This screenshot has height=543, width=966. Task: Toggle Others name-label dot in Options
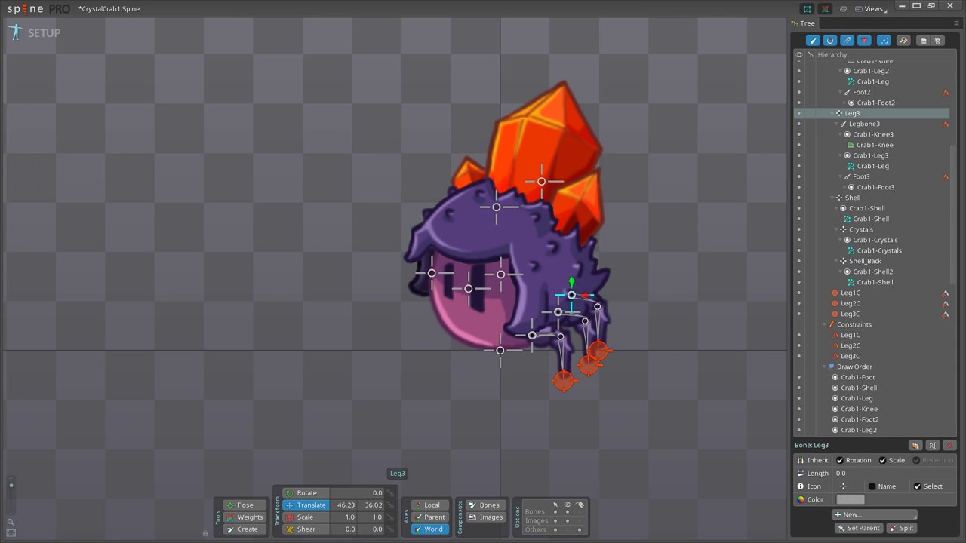pyautogui.click(x=580, y=529)
